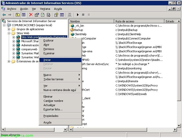Choose Iniciar in the context menu
The width and height of the screenshot is (182, 138).
[x=60, y=60]
